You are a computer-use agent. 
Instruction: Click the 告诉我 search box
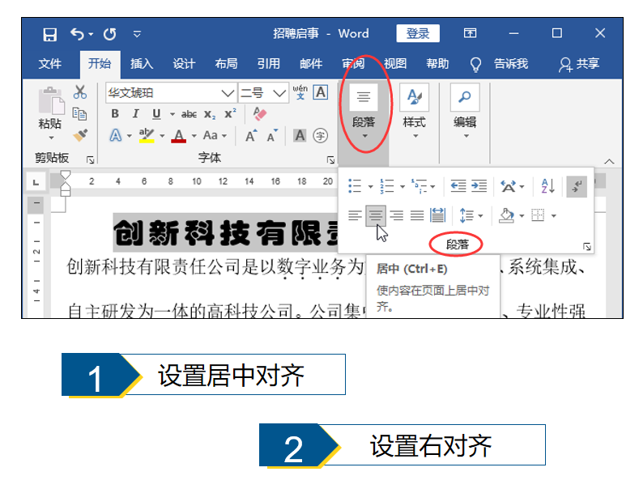point(499,64)
